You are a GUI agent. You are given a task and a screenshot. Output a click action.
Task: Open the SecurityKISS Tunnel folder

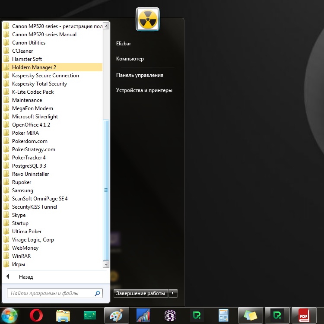(52, 207)
